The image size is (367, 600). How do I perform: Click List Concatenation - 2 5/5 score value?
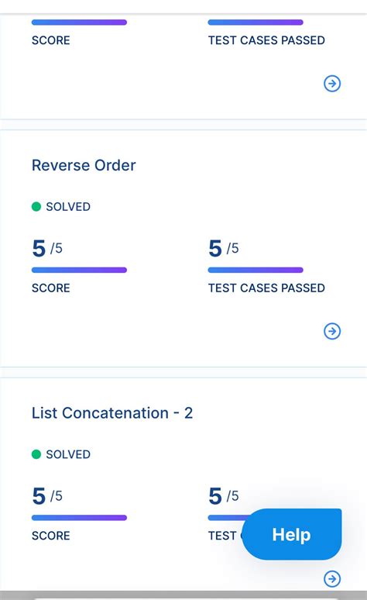coord(47,496)
